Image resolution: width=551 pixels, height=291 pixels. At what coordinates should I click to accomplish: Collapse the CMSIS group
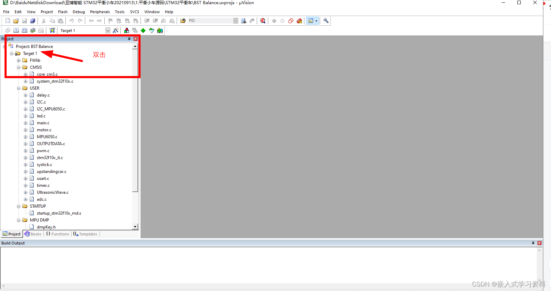pyautogui.click(x=19, y=67)
